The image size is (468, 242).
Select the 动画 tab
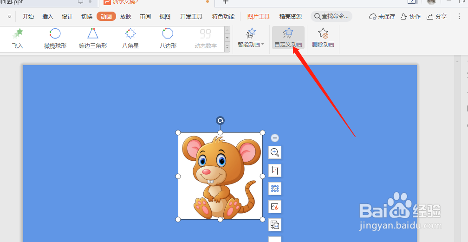[x=106, y=16]
